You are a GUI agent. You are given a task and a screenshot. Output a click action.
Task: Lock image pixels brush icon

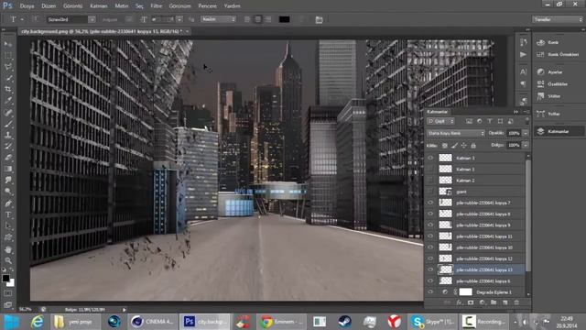click(454, 145)
